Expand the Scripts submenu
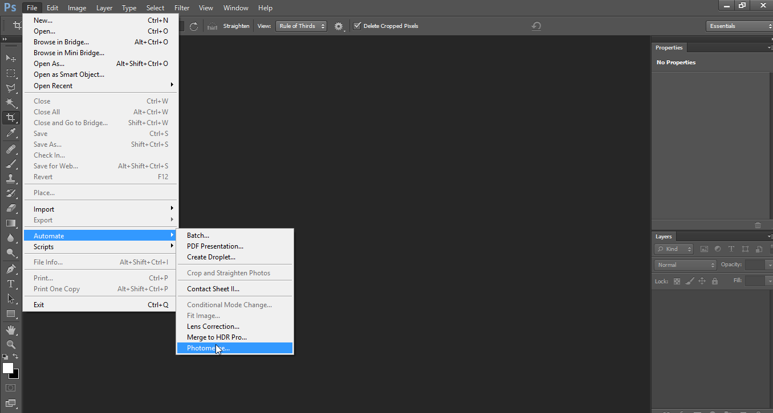The height and width of the screenshot is (413, 773). click(x=100, y=247)
